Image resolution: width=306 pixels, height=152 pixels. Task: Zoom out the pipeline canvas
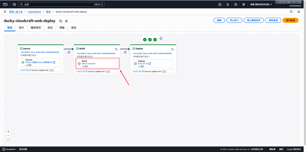tap(8, 135)
